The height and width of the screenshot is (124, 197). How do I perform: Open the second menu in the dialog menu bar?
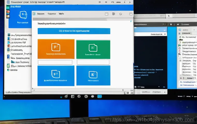[x=52, y=14]
